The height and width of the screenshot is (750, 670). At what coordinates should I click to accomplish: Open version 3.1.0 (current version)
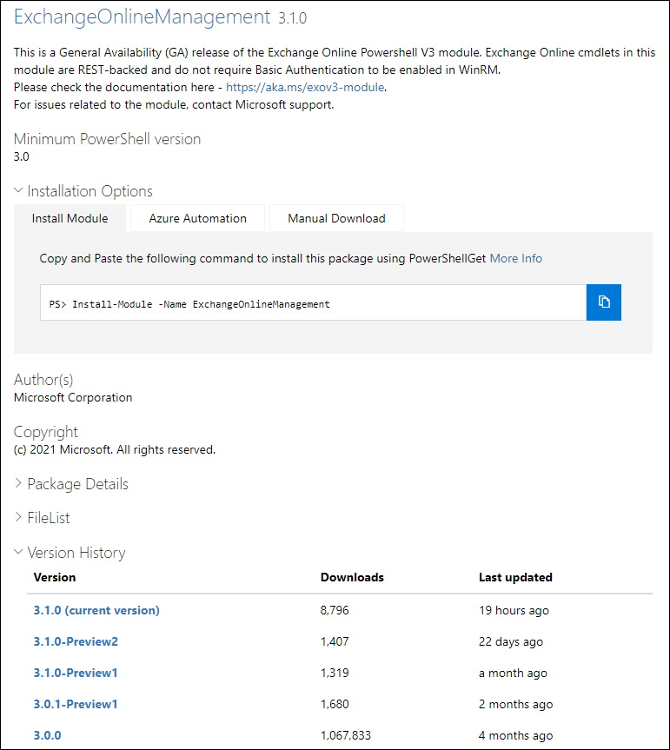tap(96, 610)
